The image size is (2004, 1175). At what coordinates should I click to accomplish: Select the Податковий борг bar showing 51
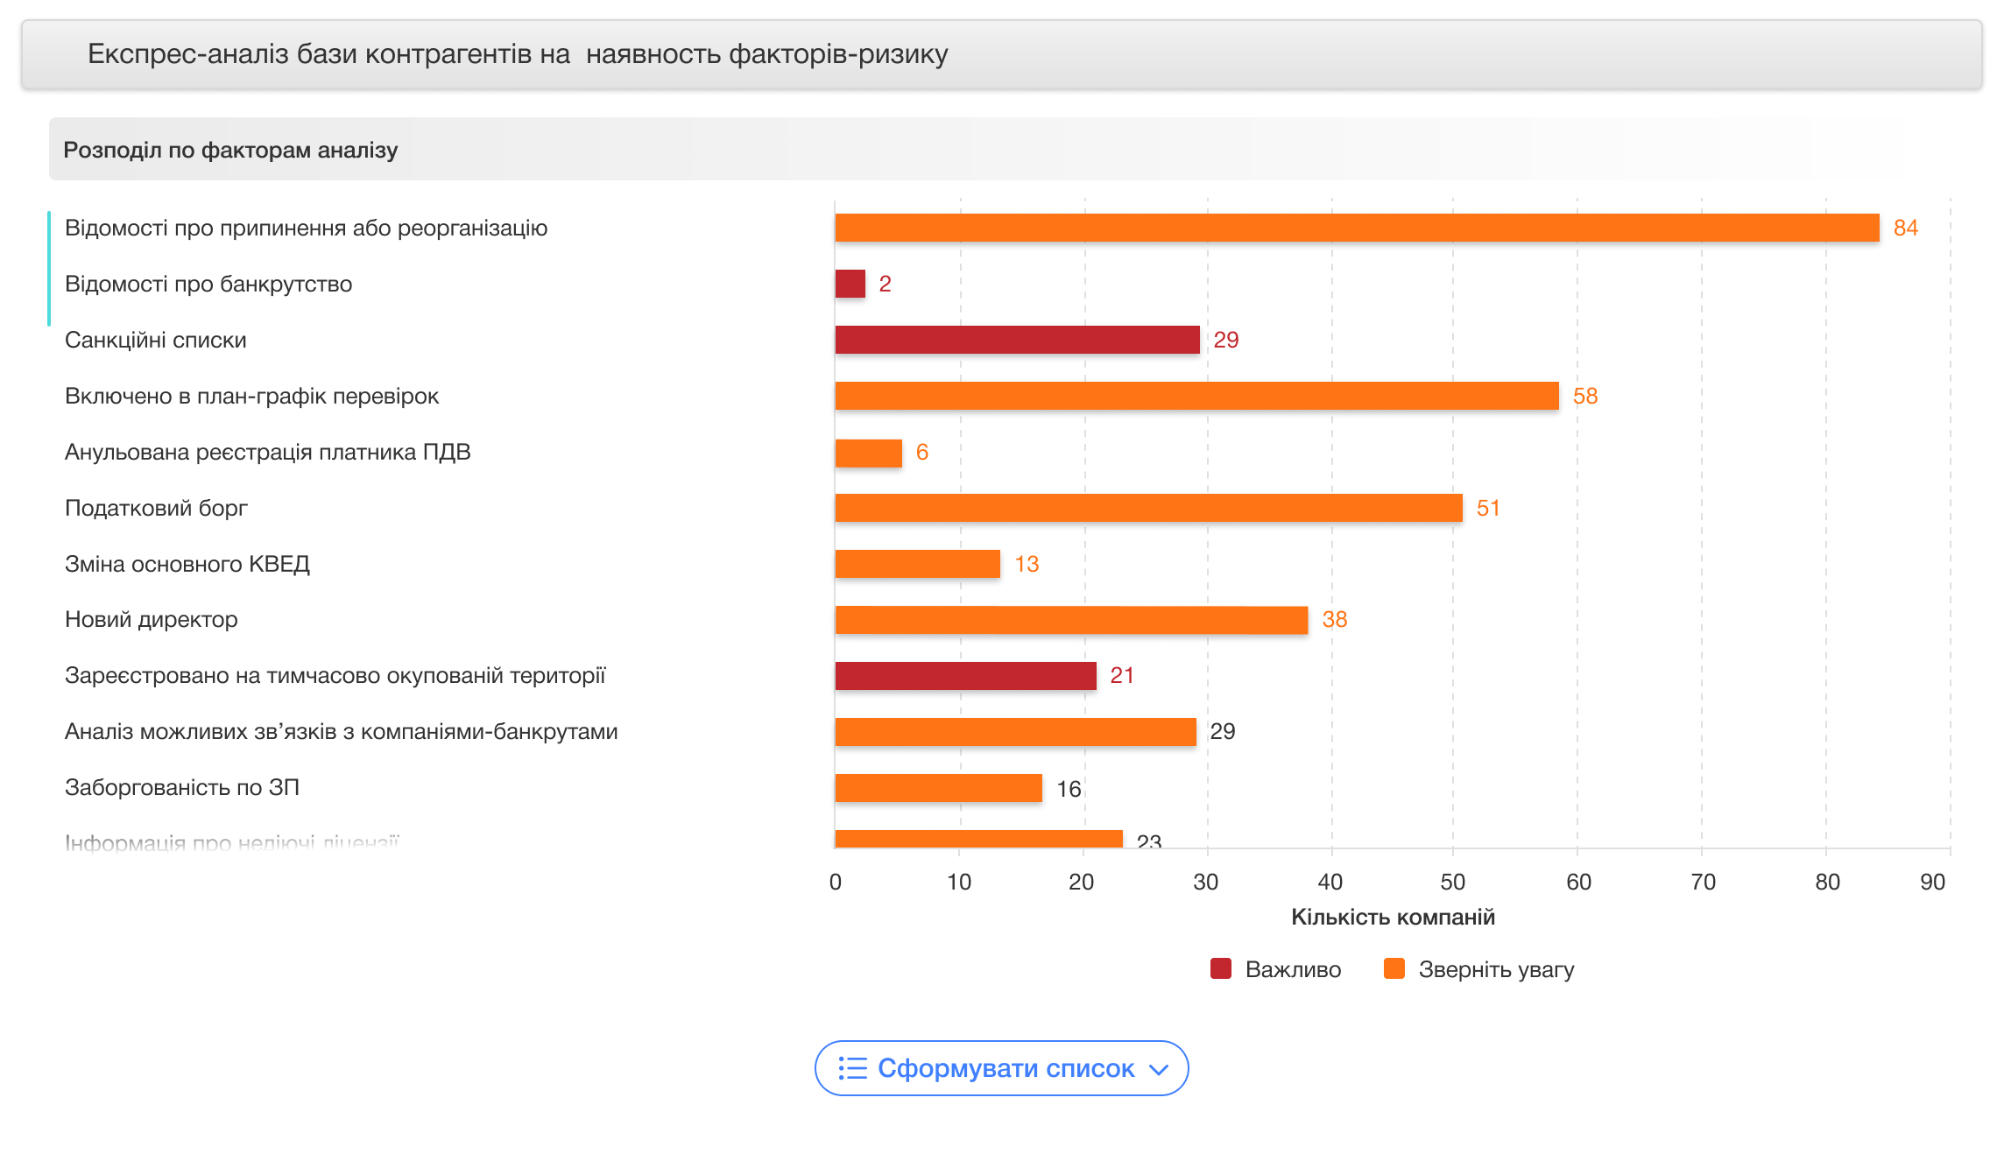click(x=1147, y=508)
